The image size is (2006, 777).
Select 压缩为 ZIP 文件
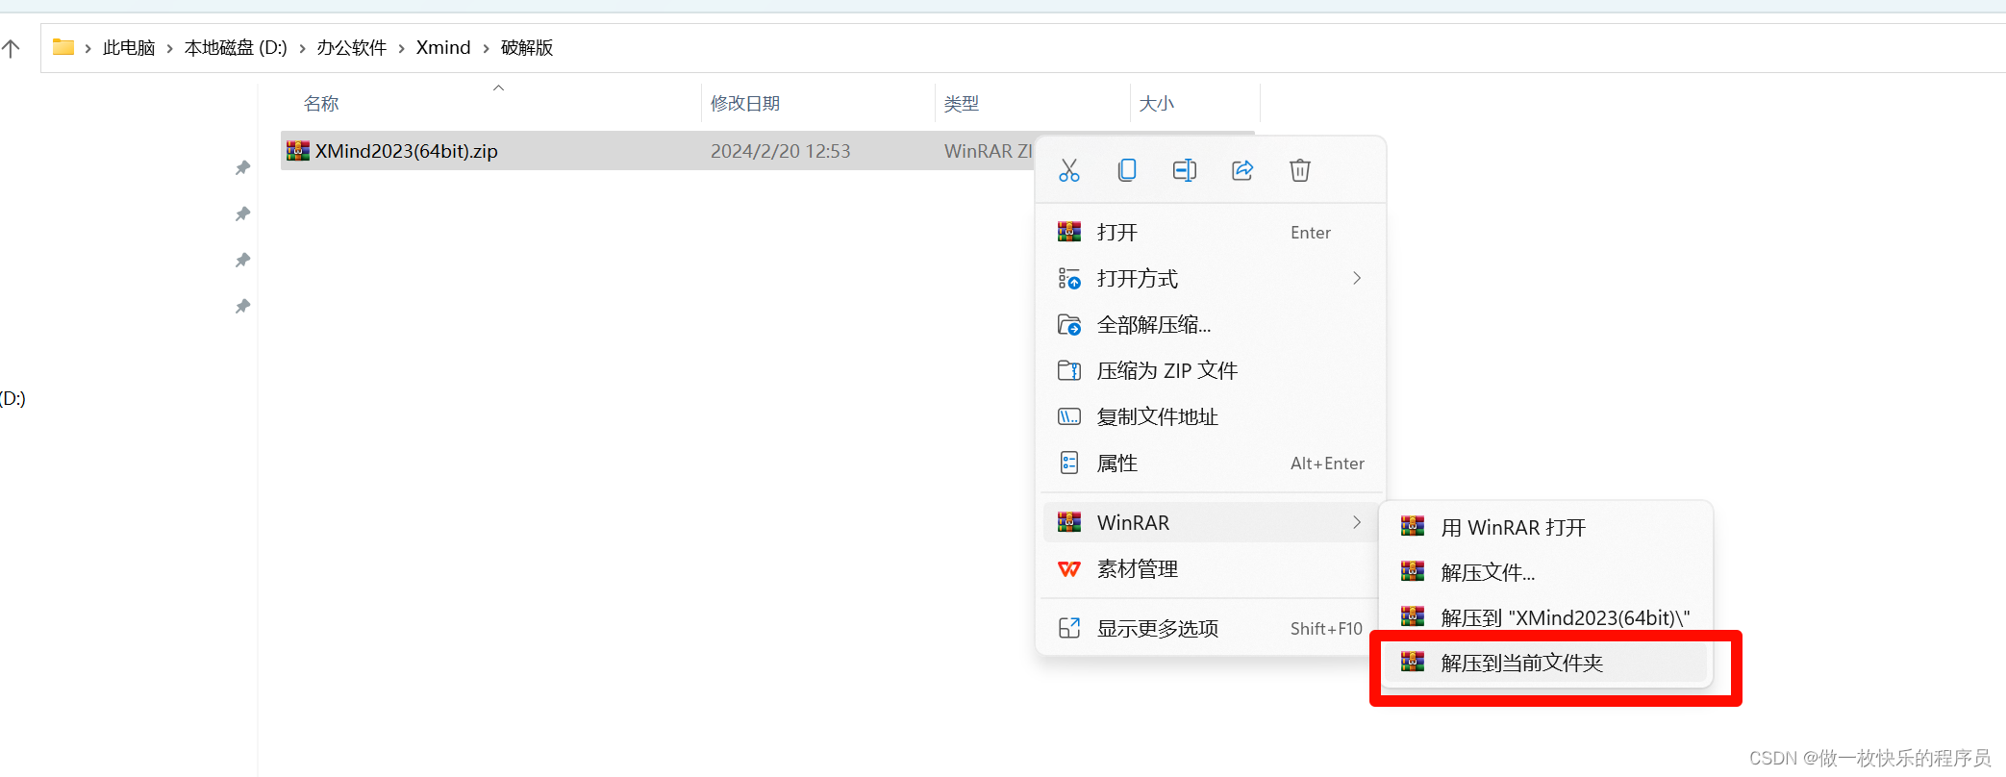point(1211,370)
